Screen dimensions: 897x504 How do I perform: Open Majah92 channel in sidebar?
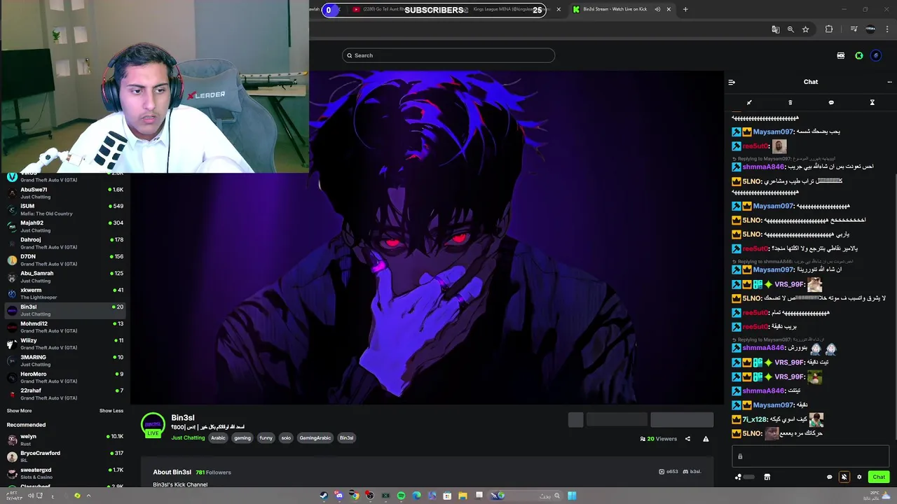coord(64,226)
